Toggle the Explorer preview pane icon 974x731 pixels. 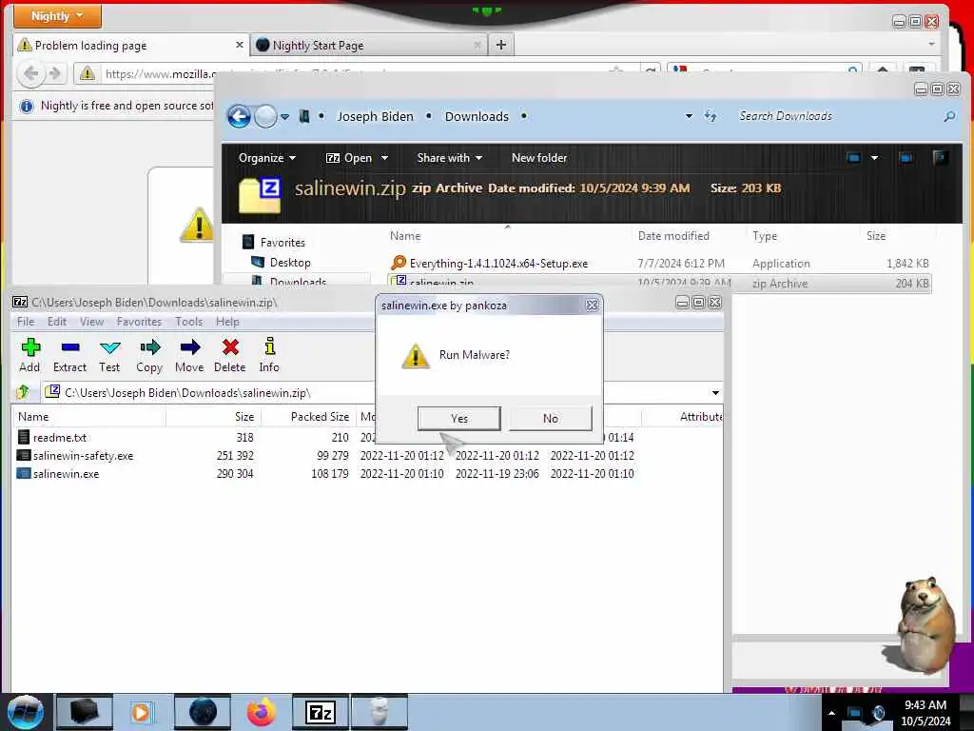[906, 158]
